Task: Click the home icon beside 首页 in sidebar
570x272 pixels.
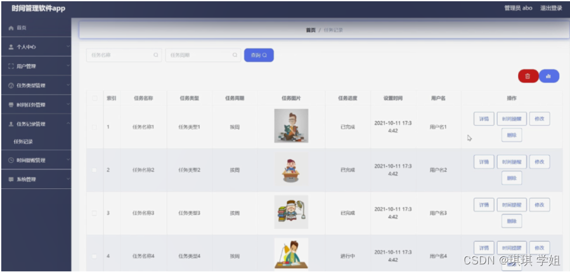Action: click(11, 28)
